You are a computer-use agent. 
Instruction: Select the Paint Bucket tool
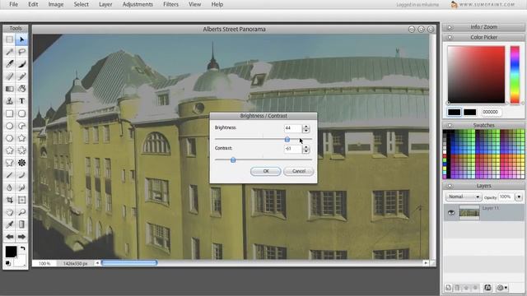(21, 89)
